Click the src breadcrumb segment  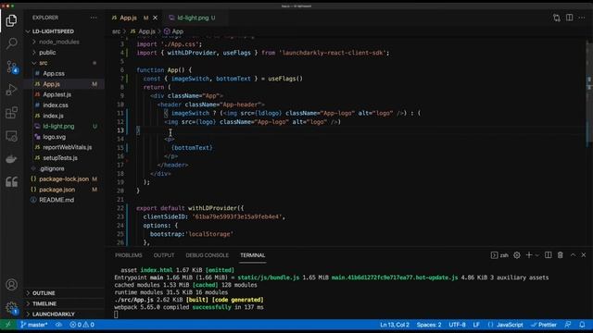pos(116,31)
